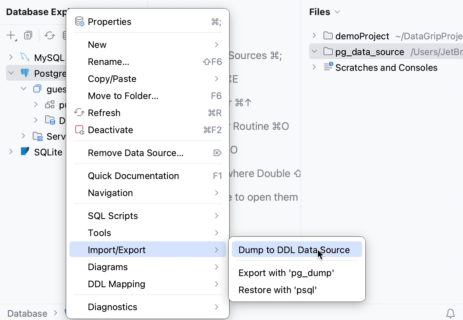Select Rename... in the context menu
463x320 pixels.
click(x=148, y=62)
